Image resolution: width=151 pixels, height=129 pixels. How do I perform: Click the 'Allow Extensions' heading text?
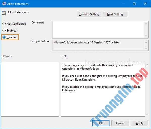coord(18,12)
